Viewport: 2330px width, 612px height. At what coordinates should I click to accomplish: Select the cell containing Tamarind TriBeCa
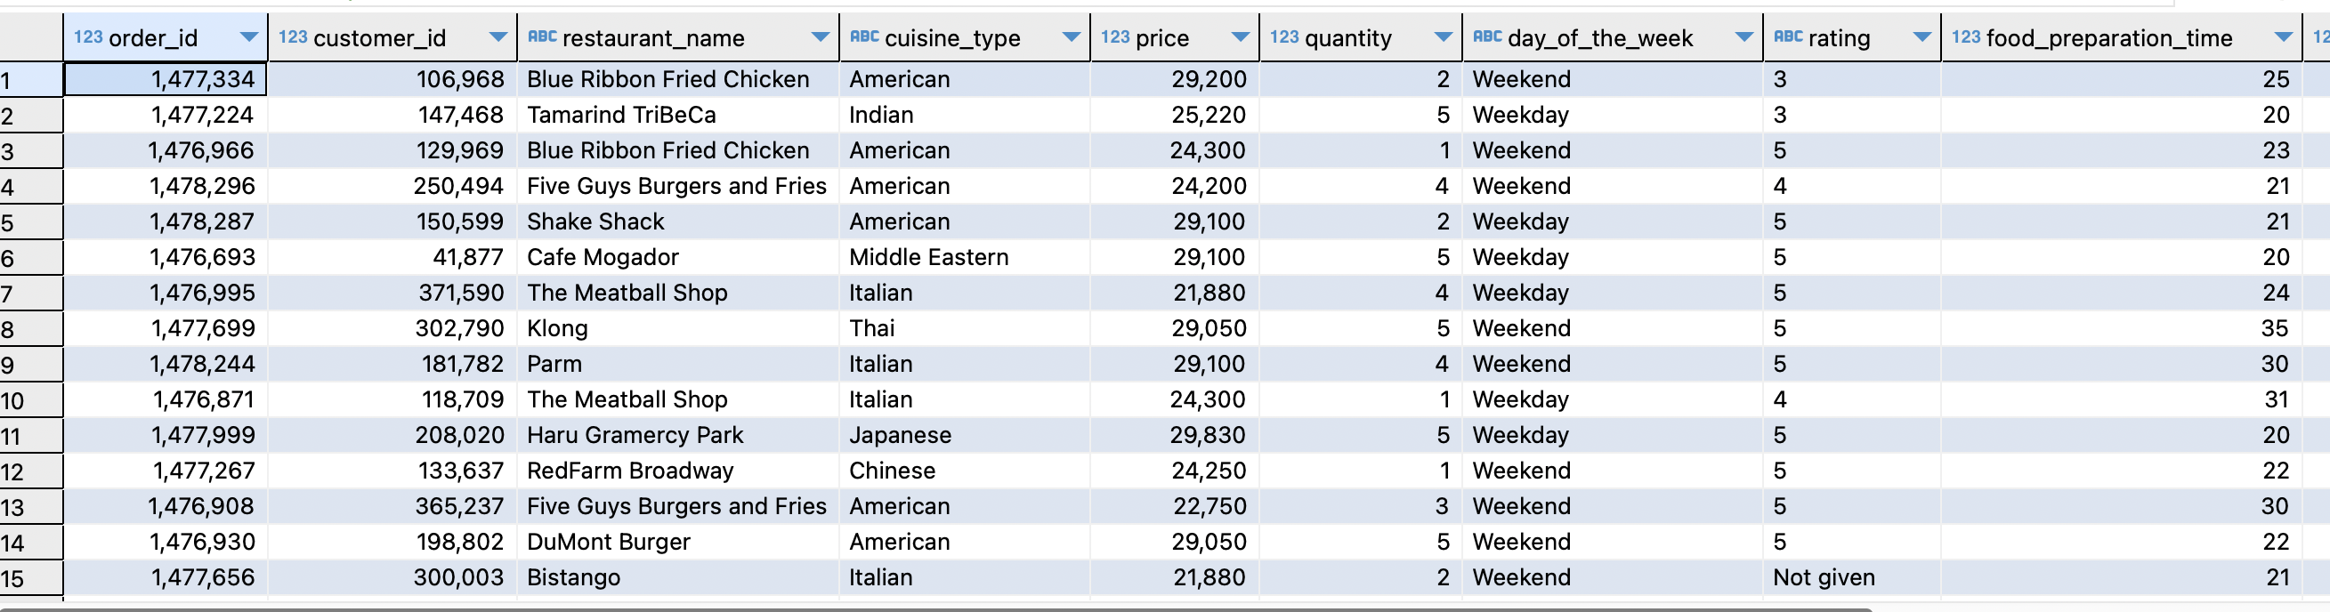[677, 115]
